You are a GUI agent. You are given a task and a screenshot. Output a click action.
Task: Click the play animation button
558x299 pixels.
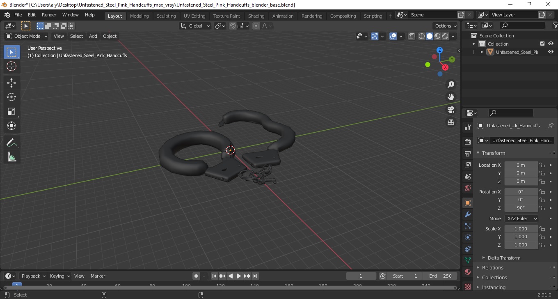(x=239, y=276)
